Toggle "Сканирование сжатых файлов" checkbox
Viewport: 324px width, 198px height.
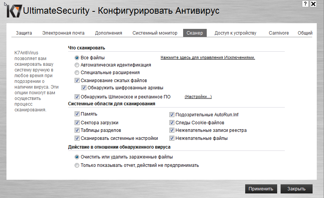(77, 81)
